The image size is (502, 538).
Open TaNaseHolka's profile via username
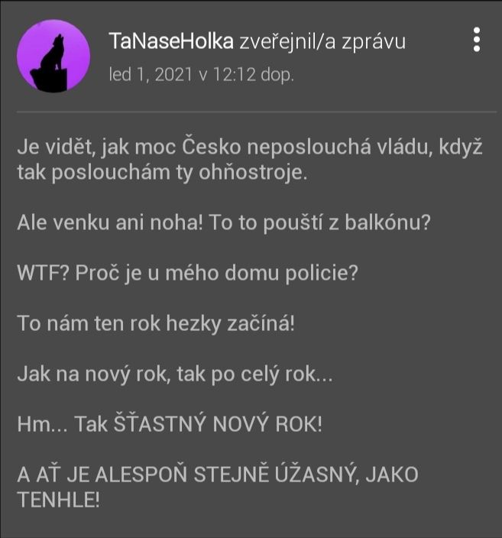[x=171, y=41]
